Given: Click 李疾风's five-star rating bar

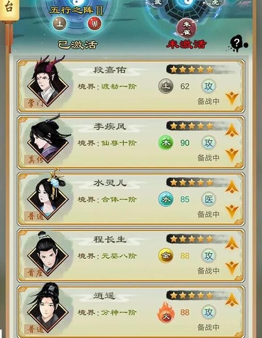Looking at the screenshot, I should click(x=192, y=126).
